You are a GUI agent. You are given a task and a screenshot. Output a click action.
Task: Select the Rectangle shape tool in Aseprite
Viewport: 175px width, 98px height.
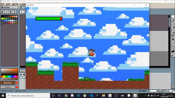tap(173, 47)
